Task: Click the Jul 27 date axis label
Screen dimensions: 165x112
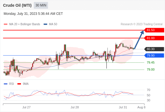Action: tap(26, 107)
